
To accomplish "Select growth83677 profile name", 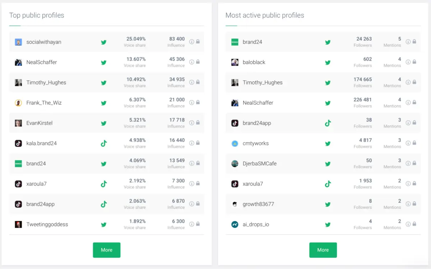I will point(258,204).
